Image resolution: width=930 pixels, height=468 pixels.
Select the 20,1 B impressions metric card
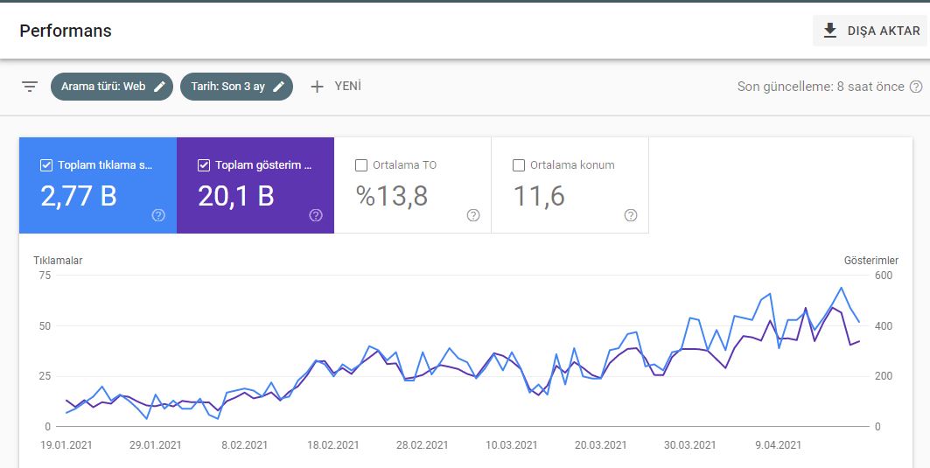click(255, 185)
